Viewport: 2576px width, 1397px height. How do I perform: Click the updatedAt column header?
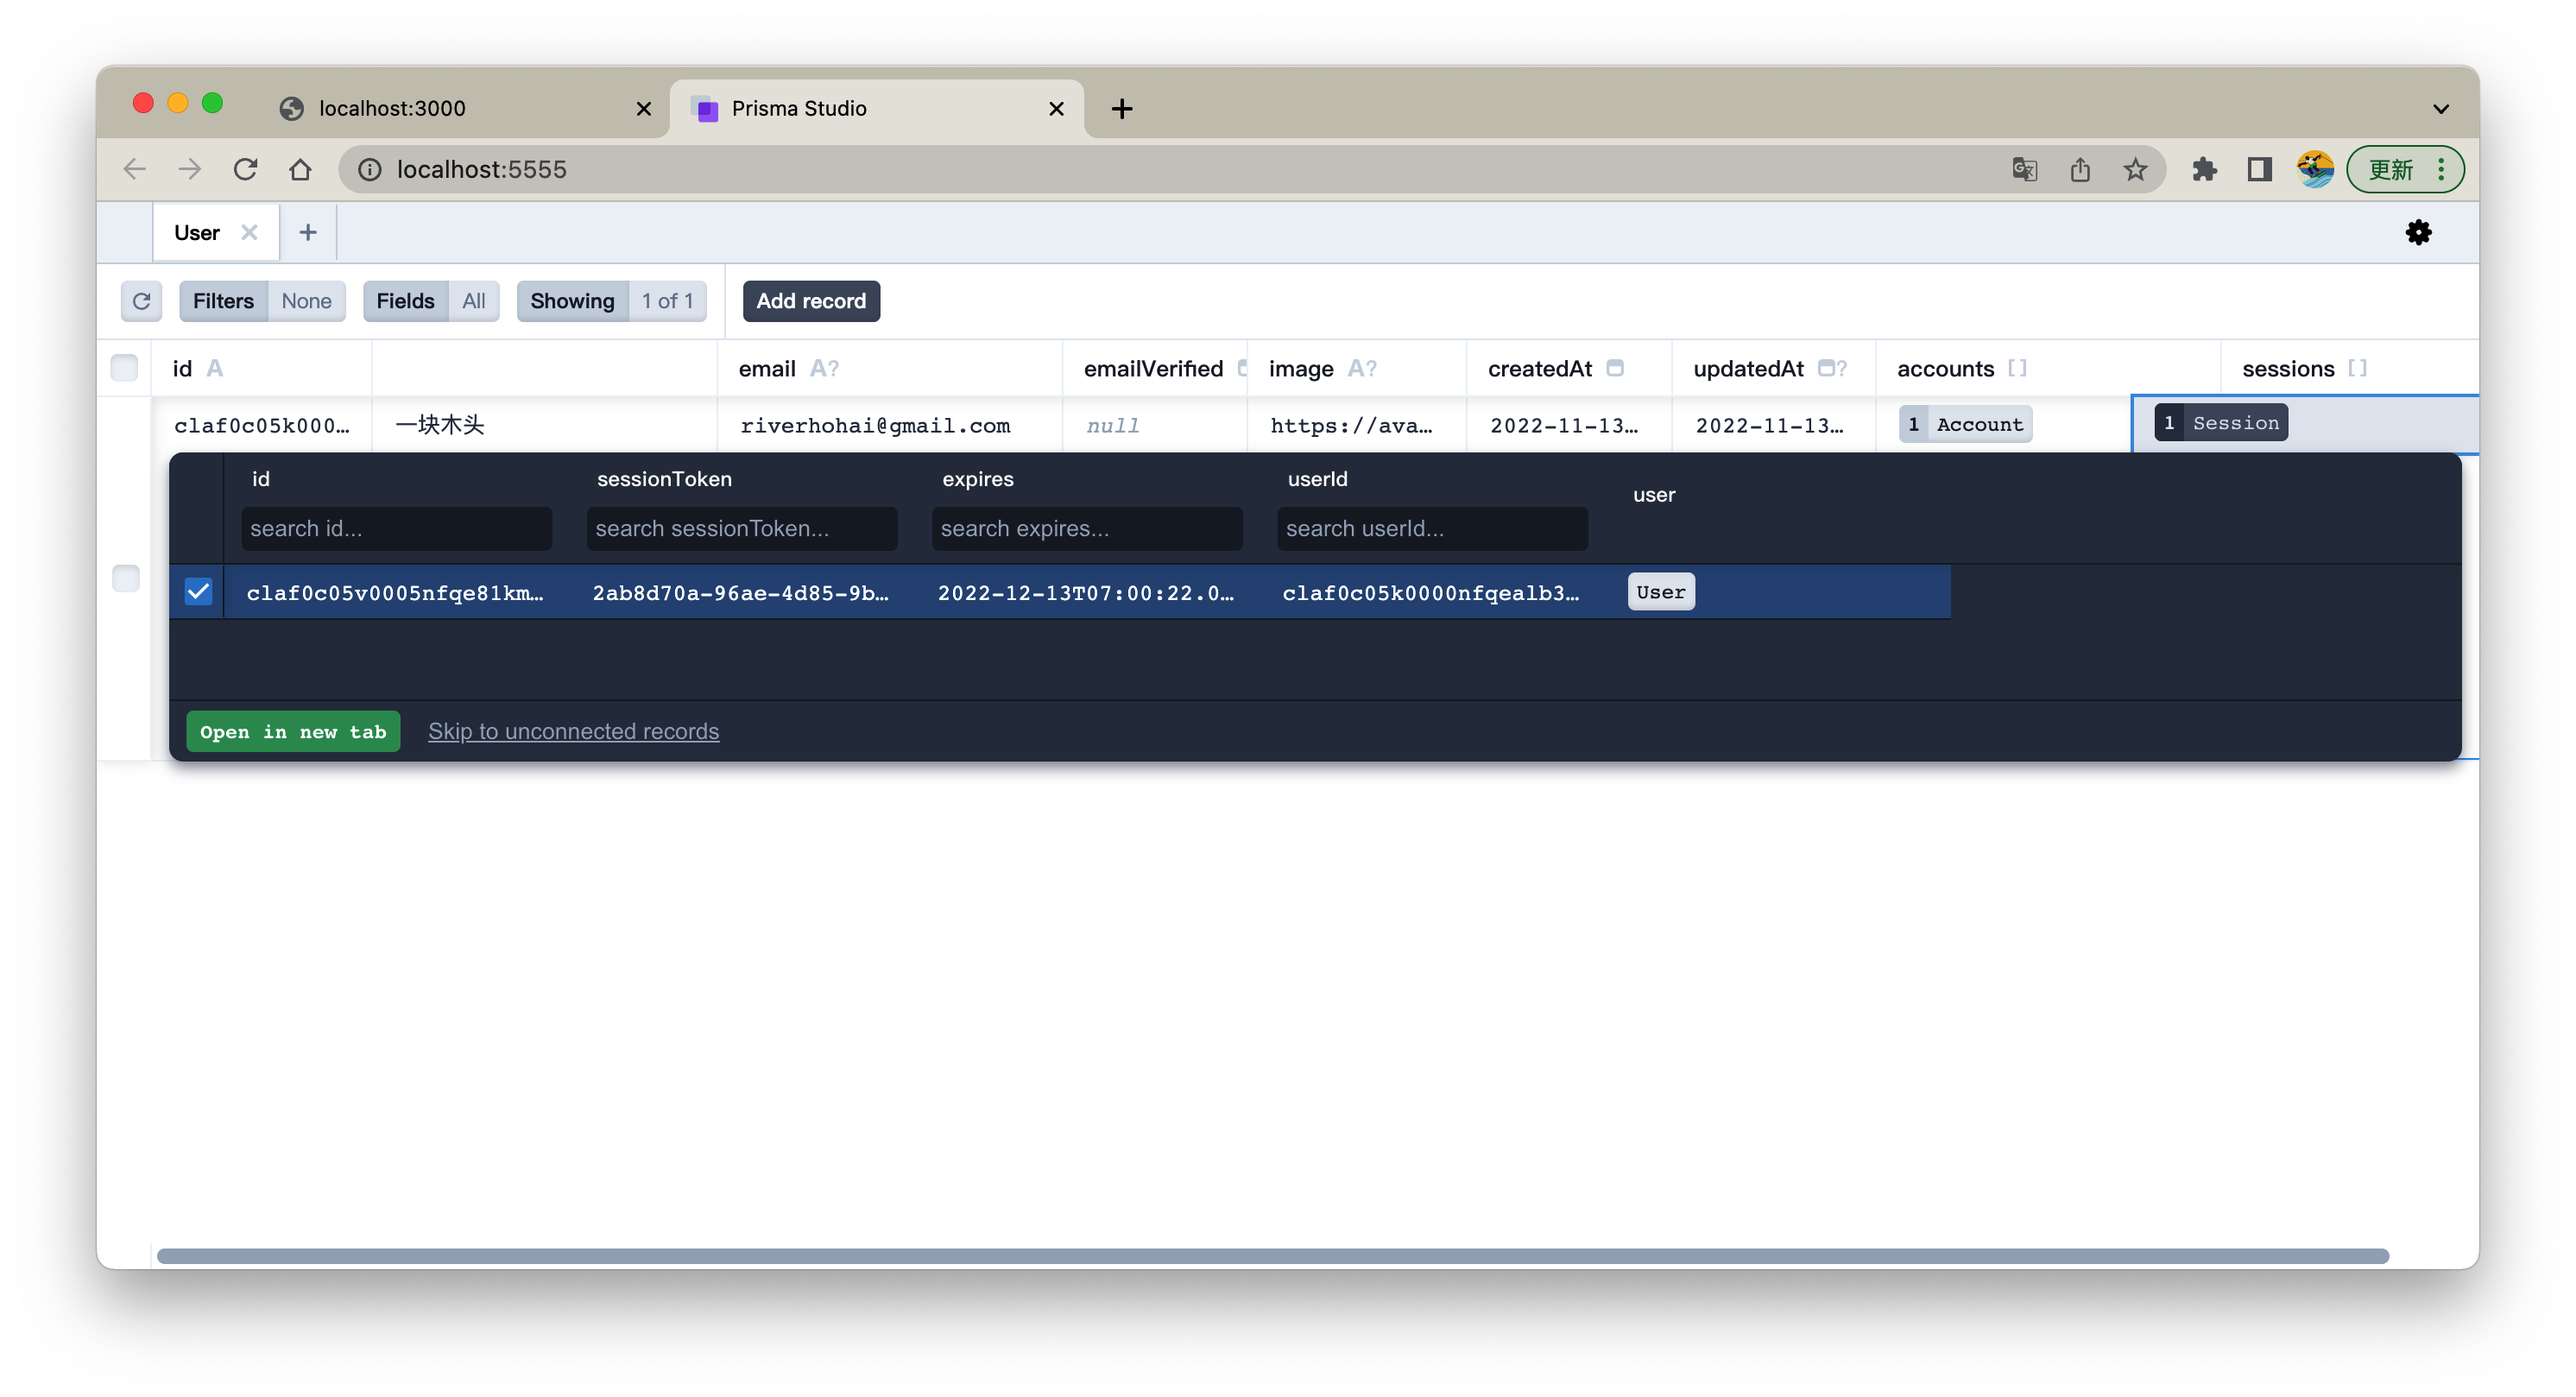(x=1774, y=369)
